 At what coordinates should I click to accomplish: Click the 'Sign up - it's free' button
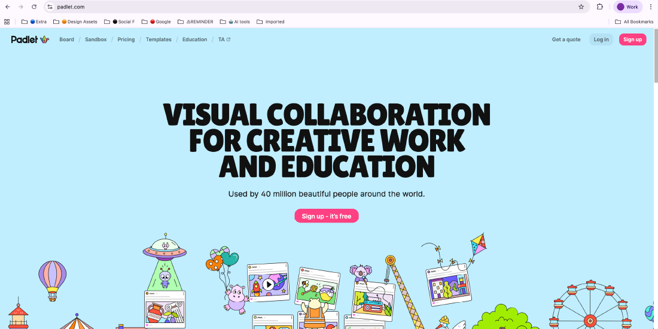click(x=327, y=216)
